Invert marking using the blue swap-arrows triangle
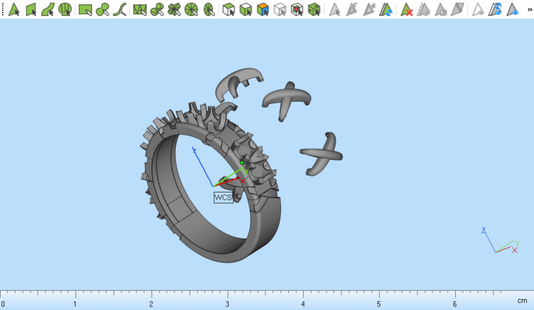Viewport: 534px width, 310px height. pyautogui.click(x=386, y=9)
